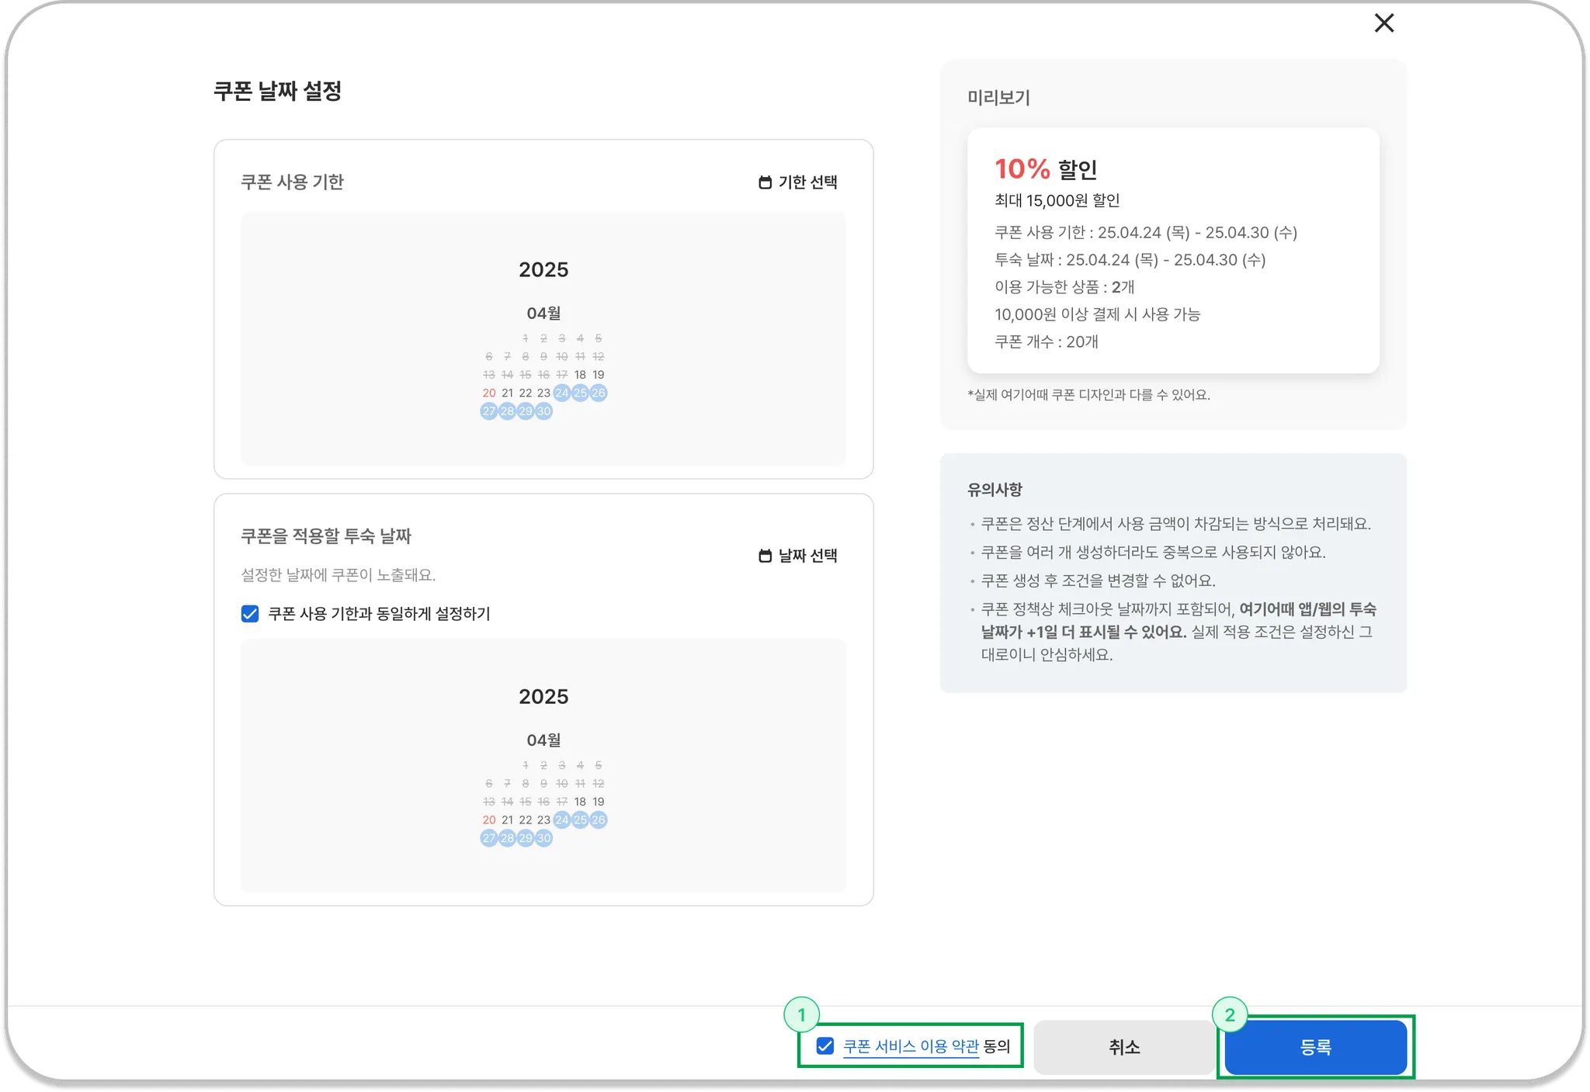Uncheck 쿠폰 사용 기한과 동일하게 설정하기 checkbox
1590x1092 pixels.
(250, 614)
